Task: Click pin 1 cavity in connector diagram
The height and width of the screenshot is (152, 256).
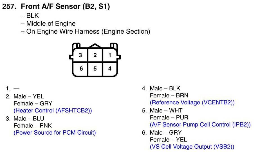Action: [x=110, y=55]
